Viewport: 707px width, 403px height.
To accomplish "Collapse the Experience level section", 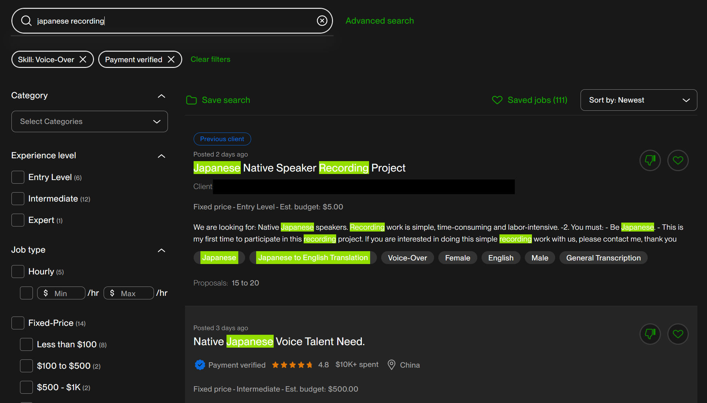I will tap(161, 156).
